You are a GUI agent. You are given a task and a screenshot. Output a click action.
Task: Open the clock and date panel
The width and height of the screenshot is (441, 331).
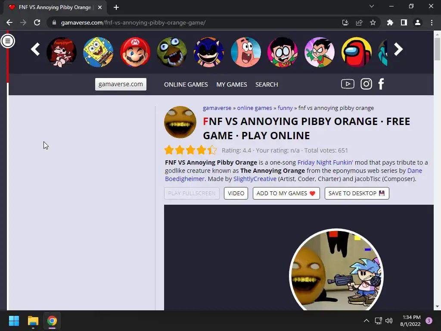tap(410, 321)
